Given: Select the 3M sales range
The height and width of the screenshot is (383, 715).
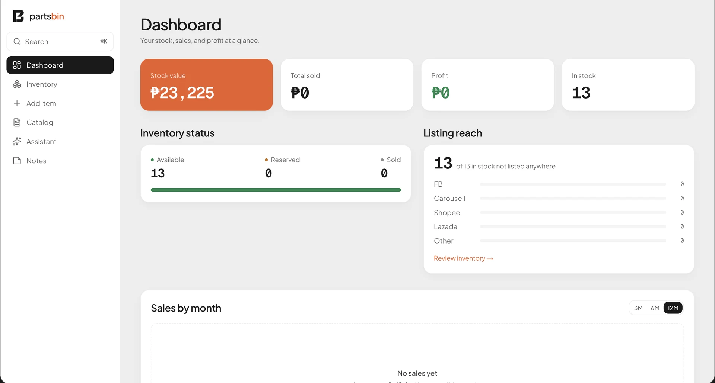Looking at the screenshot, I should (x=638, y=308).
